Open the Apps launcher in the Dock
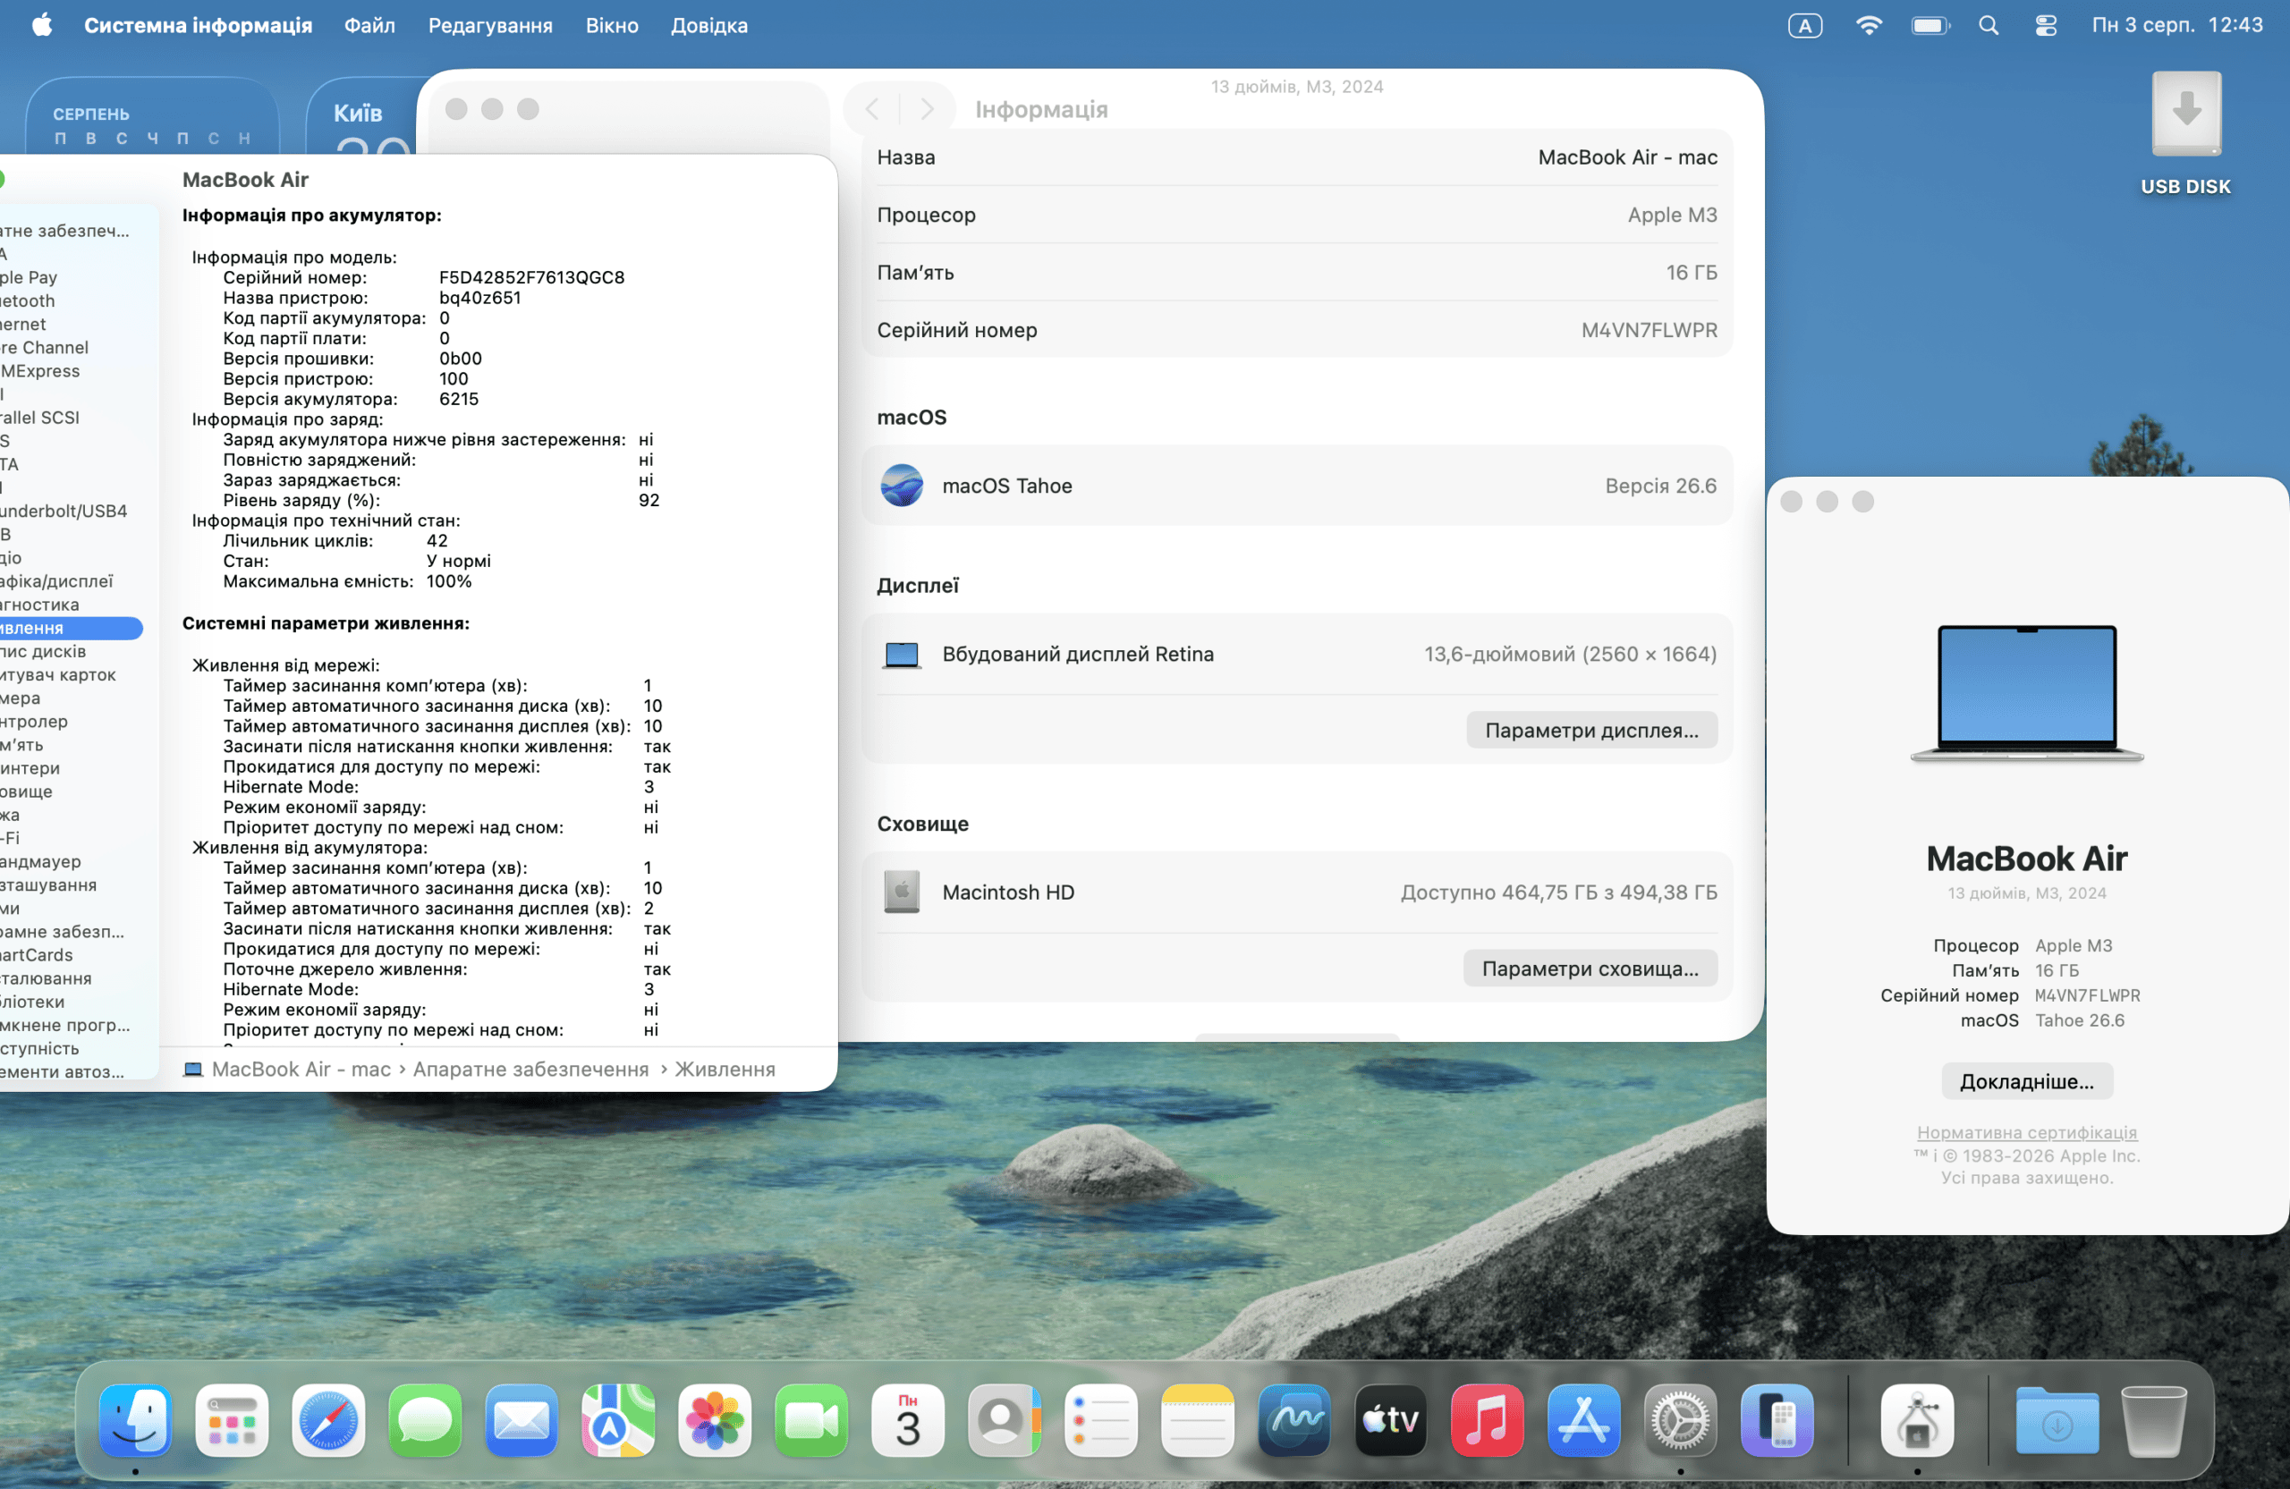 pos(232,1420)
